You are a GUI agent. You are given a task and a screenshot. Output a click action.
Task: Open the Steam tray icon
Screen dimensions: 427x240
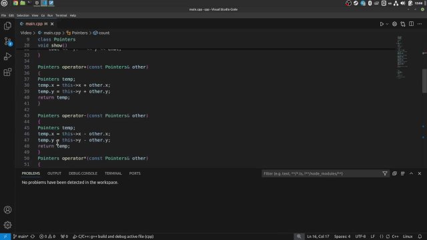(x=356, y=3)
